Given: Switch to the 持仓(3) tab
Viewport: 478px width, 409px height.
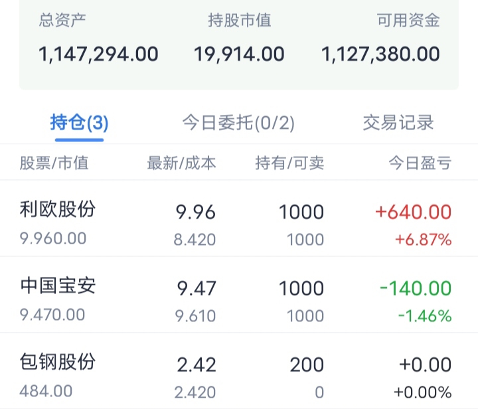Looking at the screenshot, I should (79, 123).
